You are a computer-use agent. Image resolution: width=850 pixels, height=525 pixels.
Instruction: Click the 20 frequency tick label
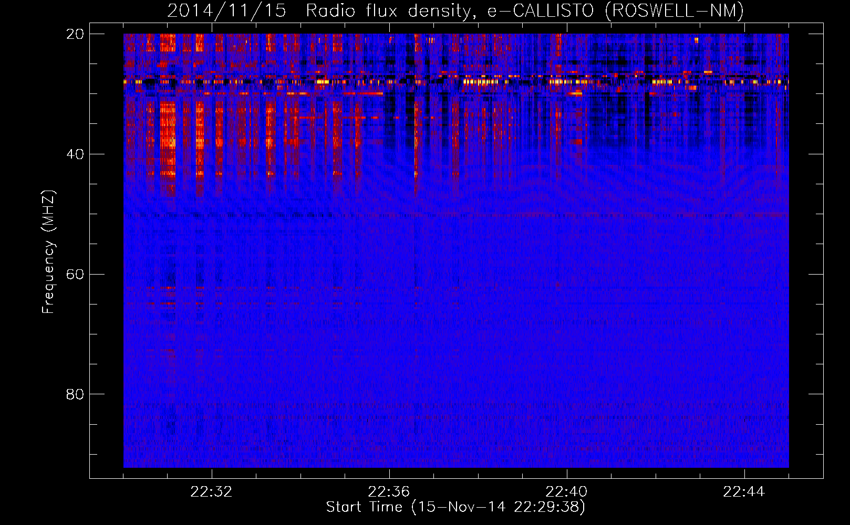tap(75, 34)
